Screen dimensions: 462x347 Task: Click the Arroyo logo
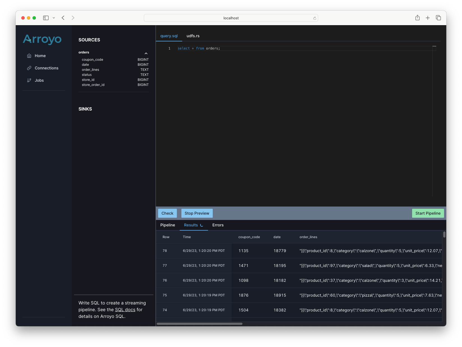click(x=42, y=39)
